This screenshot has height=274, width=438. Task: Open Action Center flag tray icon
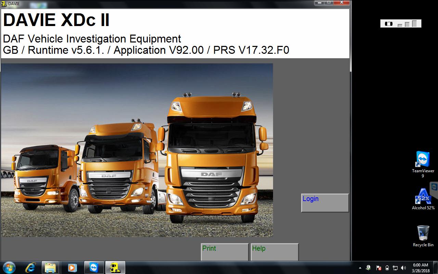(379, 268)
